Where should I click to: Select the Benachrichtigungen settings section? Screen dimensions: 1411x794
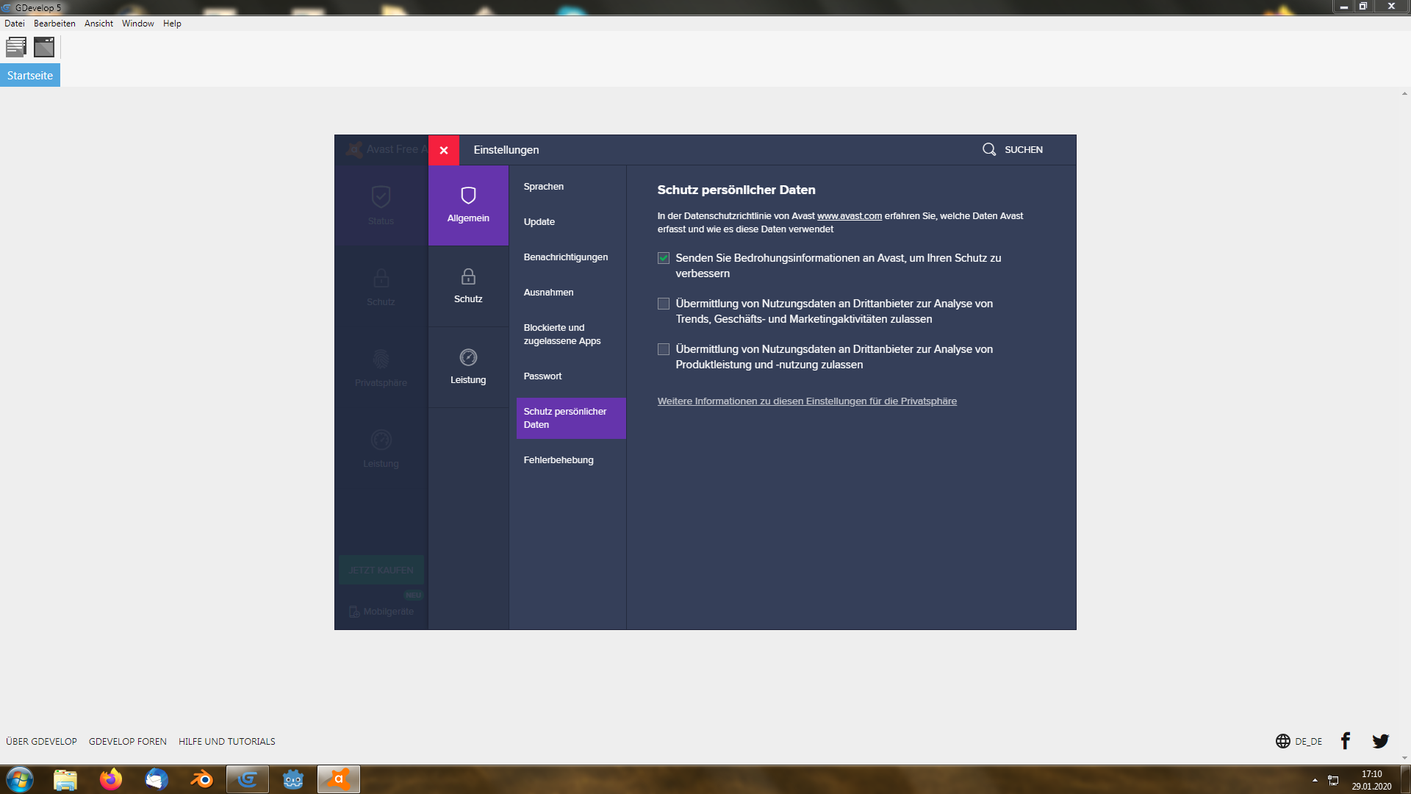[565, 257]
